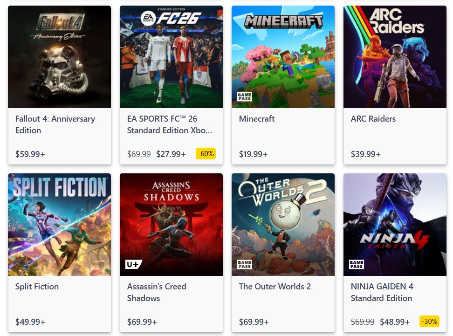Image resolution: width=453 pixels, height=336 pixels.
Task: Click the Game Pass badge on Minecraft
Action: coord(244,96)
